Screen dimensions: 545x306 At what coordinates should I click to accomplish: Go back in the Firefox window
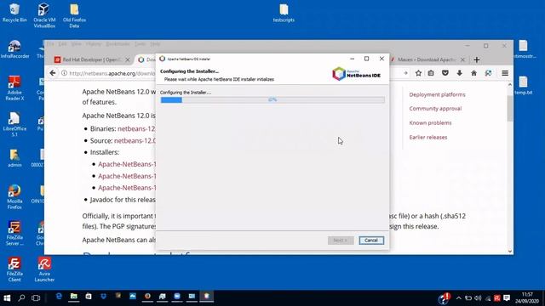[53, 73]
